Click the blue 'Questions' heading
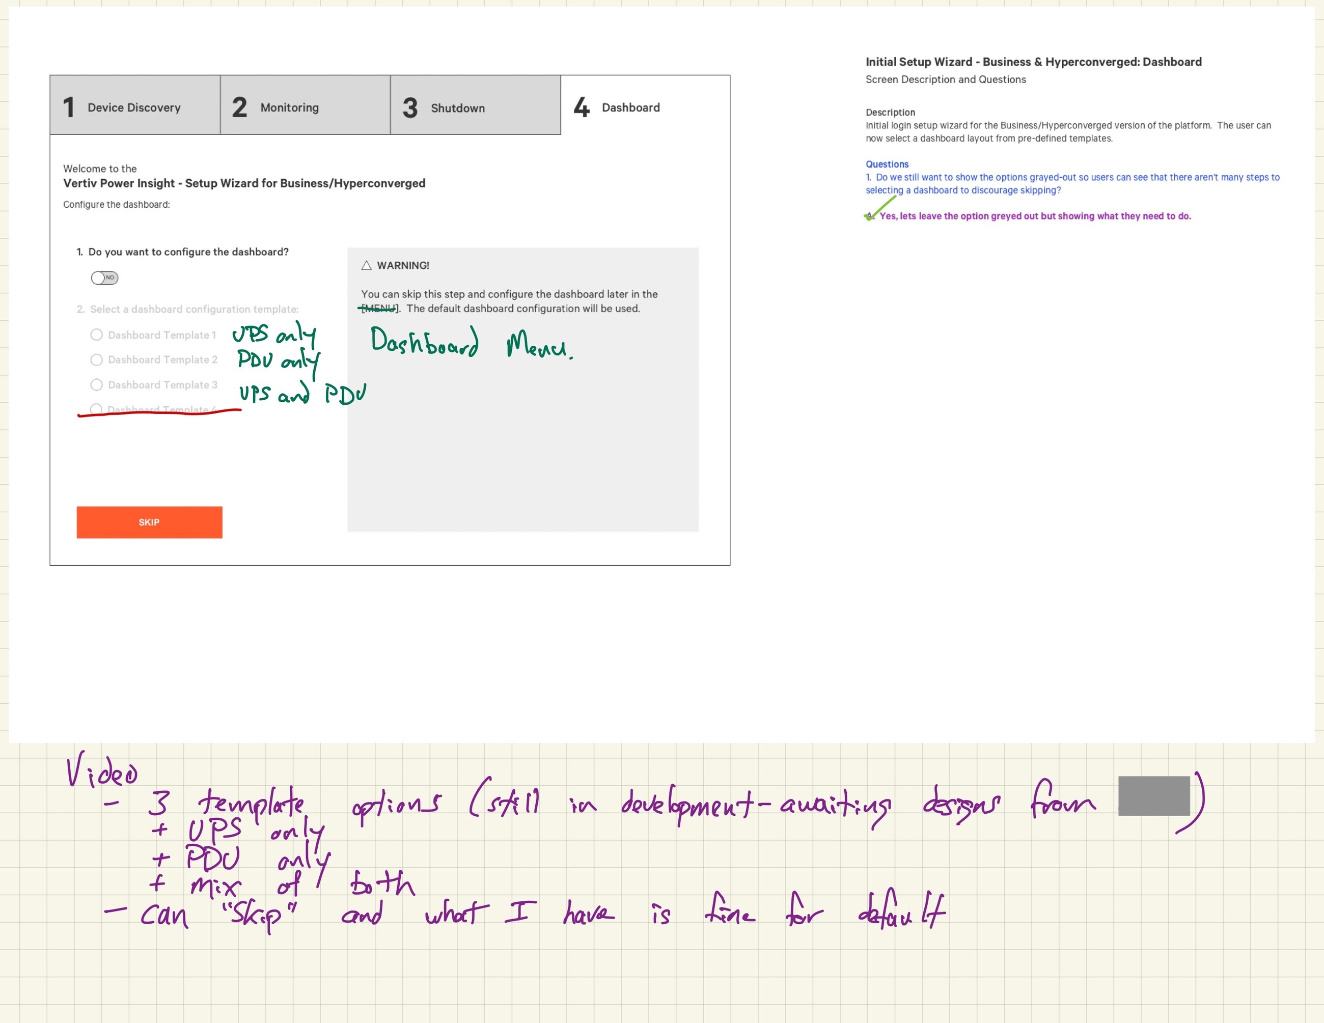The height and width of the screenshot is (1023, 1324). pos(887,164)
